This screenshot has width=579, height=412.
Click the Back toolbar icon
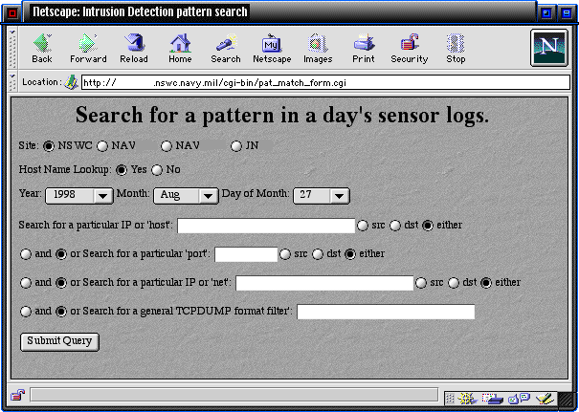pos(42,46)
